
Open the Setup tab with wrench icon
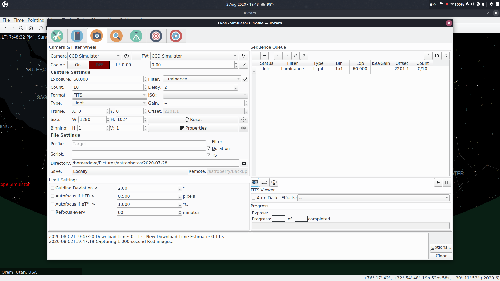[57, 36]
